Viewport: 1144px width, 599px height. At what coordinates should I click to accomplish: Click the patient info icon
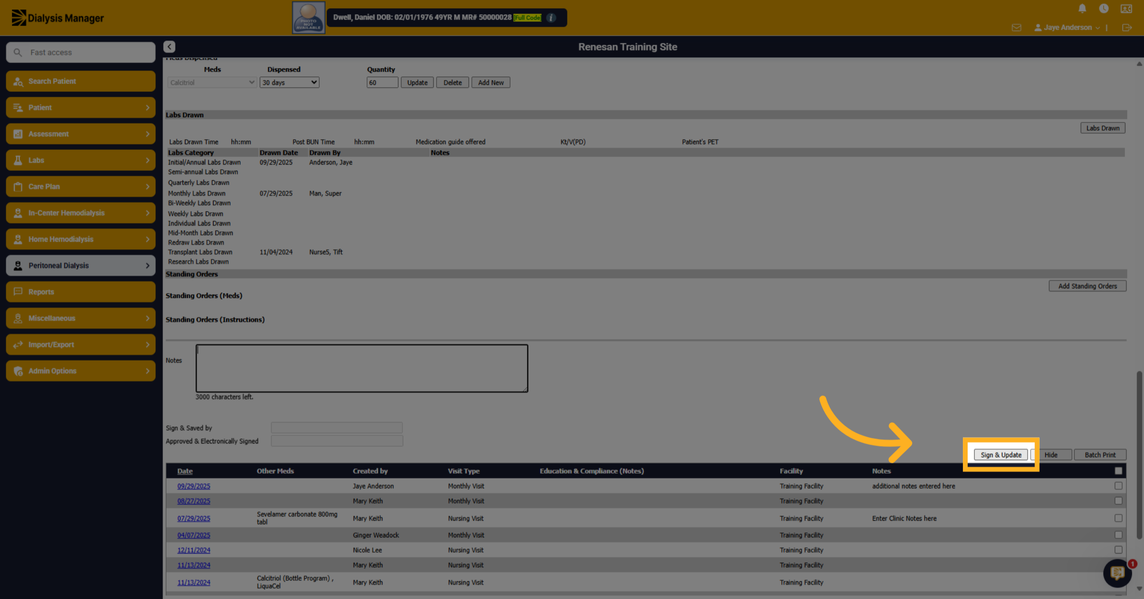[551, 18]
